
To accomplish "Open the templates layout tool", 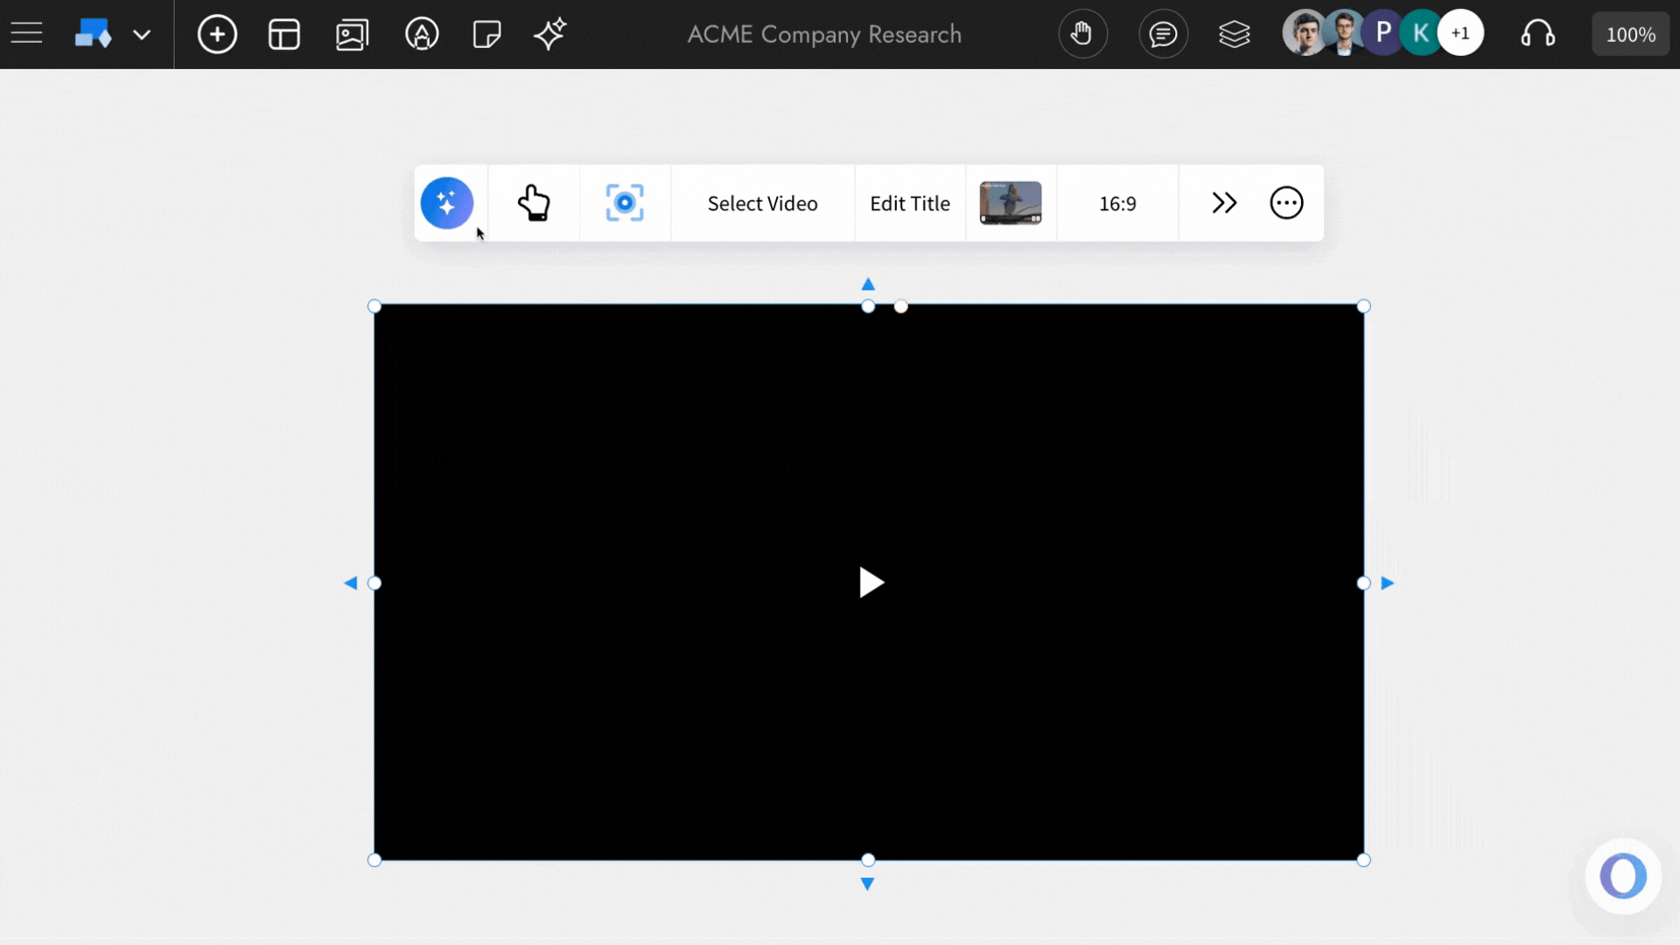I will click(284, 34).
